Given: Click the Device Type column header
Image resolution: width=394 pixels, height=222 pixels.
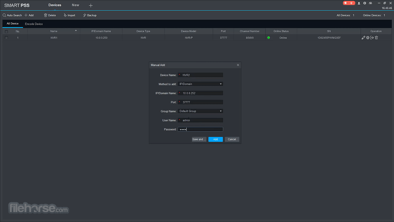Looking at the screenshot, I should 143,31.
